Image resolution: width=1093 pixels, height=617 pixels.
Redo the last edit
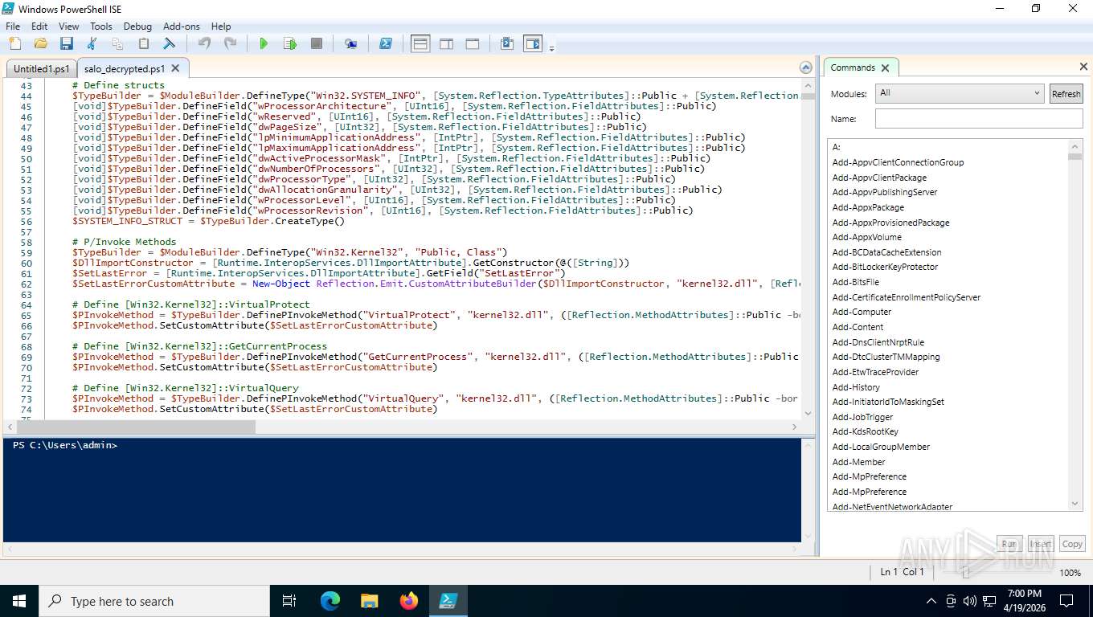[x=230, y=43]
